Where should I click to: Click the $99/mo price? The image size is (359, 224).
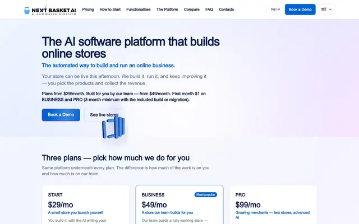(248, 205)
